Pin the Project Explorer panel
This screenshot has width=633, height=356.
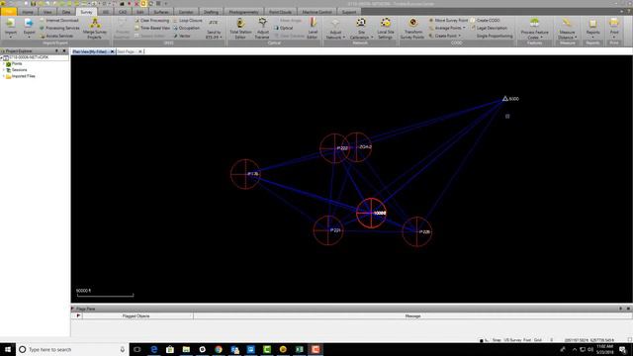click(56, 50)
